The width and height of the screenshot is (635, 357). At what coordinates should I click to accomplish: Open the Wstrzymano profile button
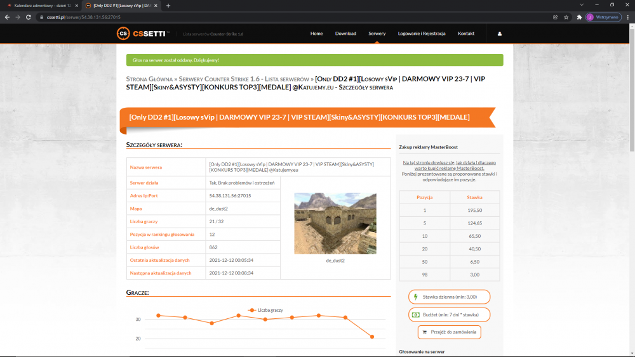[x=603, y=17]
